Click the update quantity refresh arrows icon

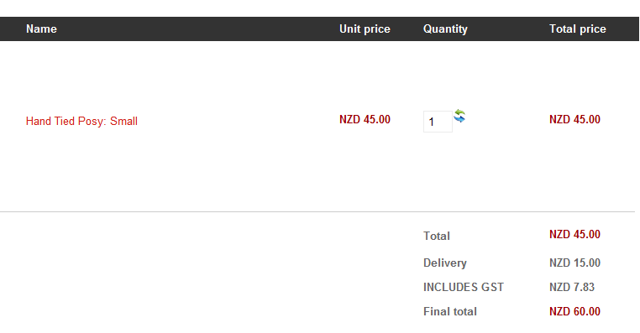tap(459, 116)
